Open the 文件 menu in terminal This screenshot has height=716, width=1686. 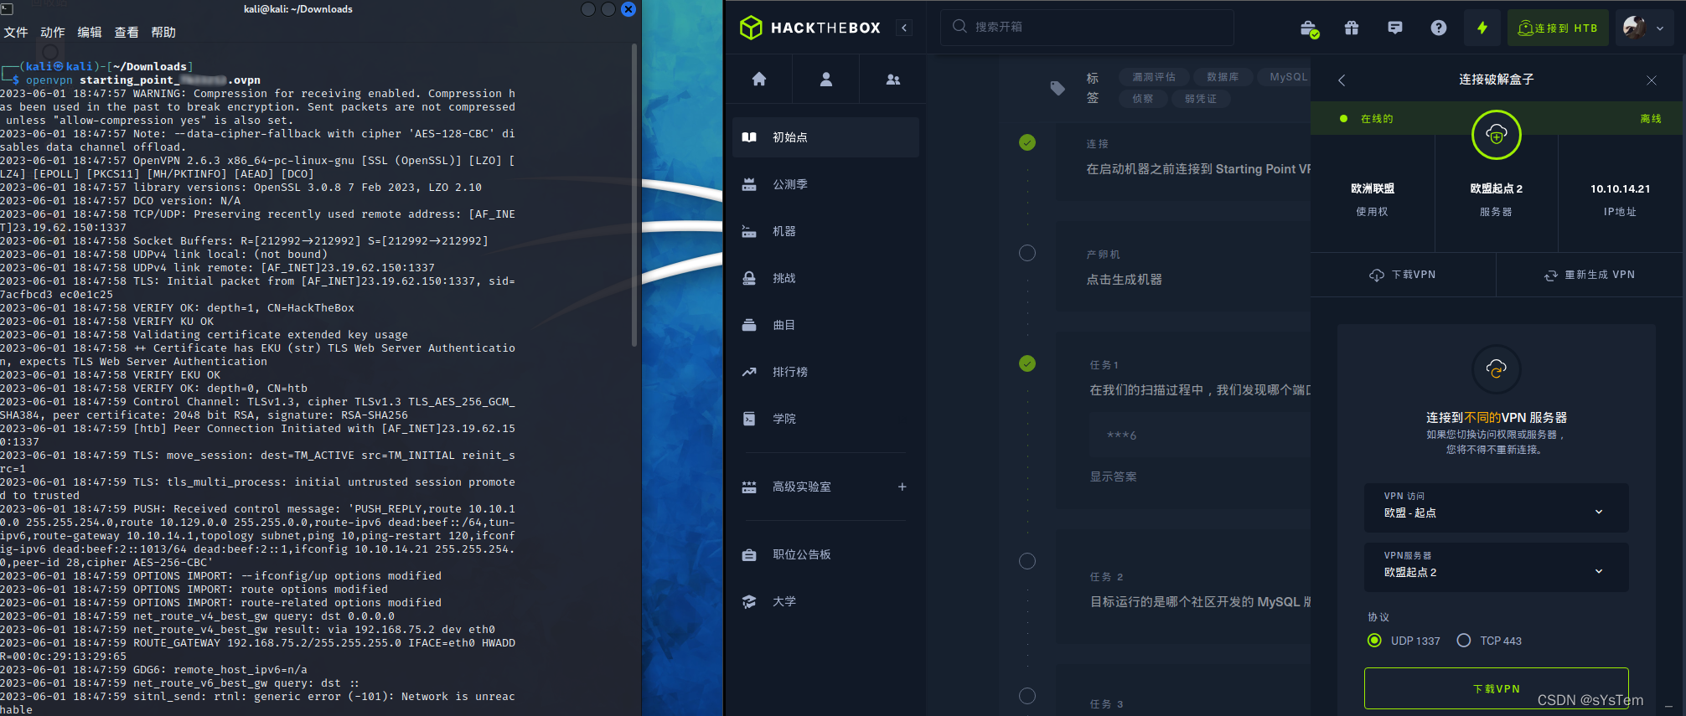coord(16,33)
